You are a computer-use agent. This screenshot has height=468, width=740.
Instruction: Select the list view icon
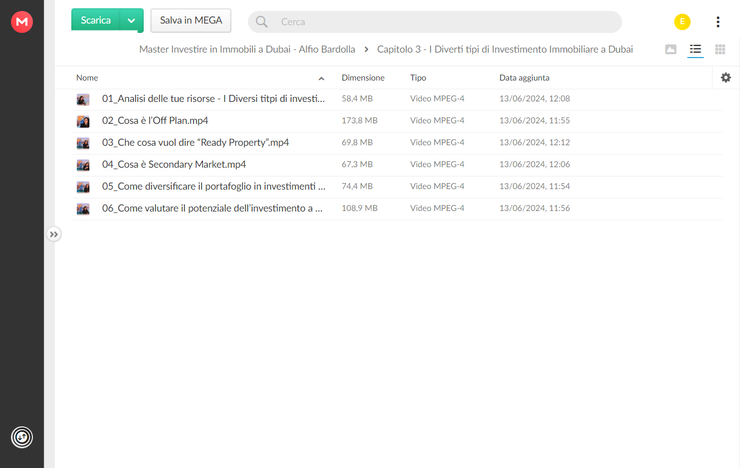(x=696, y=49)
